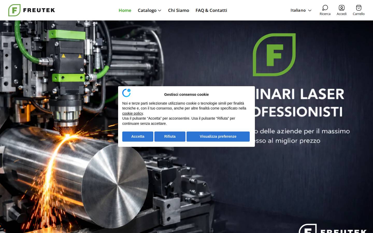Open the Accedi account icon
373x233 pixels.
click(x=341, y=10)
